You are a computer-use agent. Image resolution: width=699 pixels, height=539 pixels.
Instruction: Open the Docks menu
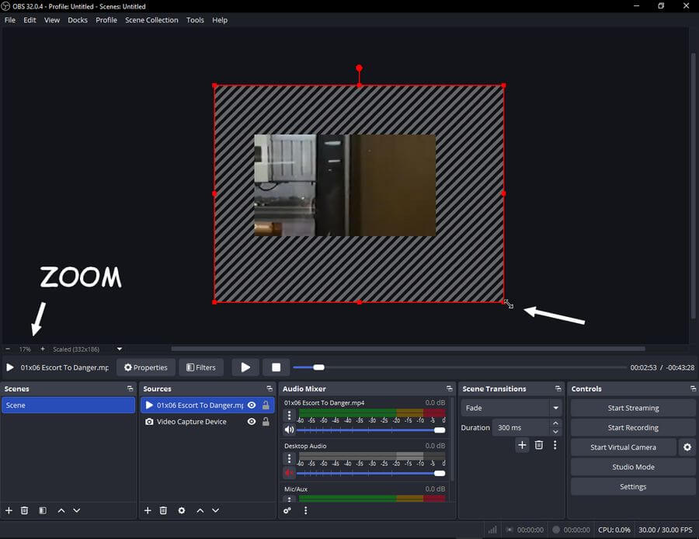click(78, 20)
